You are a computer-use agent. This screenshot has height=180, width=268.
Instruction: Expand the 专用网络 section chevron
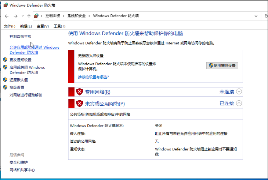point(239,91)
